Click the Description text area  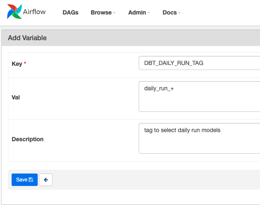click(199, 138)
